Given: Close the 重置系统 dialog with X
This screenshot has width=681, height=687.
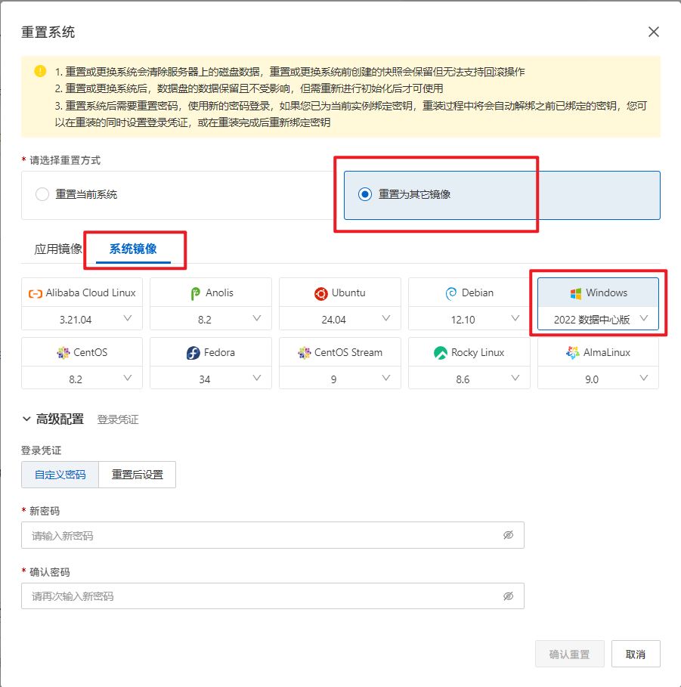Looking at the screenshot, I should click(653, 32).
